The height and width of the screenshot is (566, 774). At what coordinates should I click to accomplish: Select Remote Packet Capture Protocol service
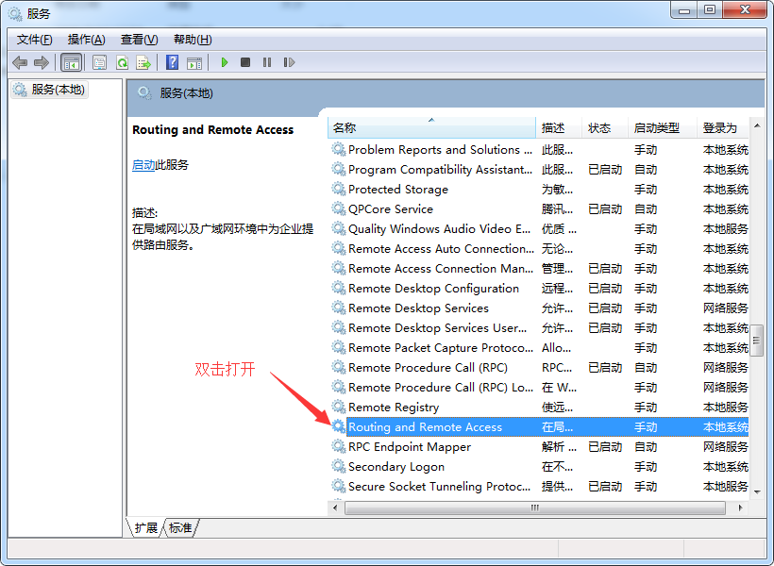coord(539,348)
